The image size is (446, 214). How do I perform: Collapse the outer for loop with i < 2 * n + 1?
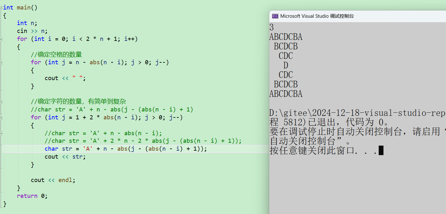[1, 39]
